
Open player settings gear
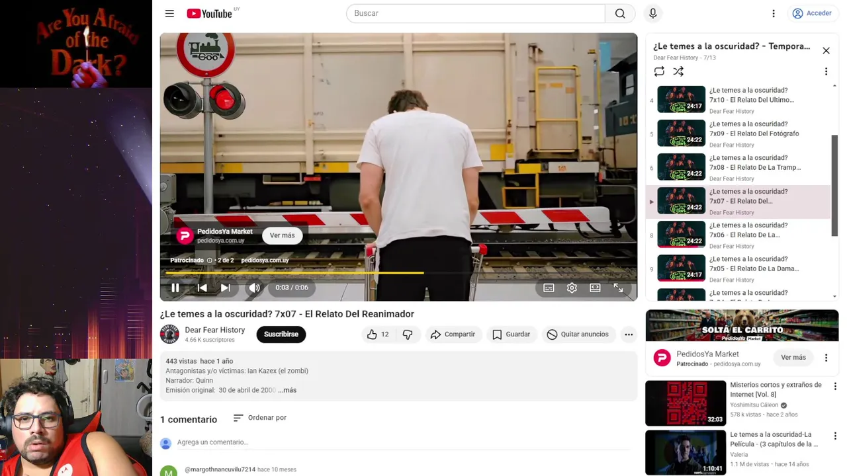click(572, 288)
